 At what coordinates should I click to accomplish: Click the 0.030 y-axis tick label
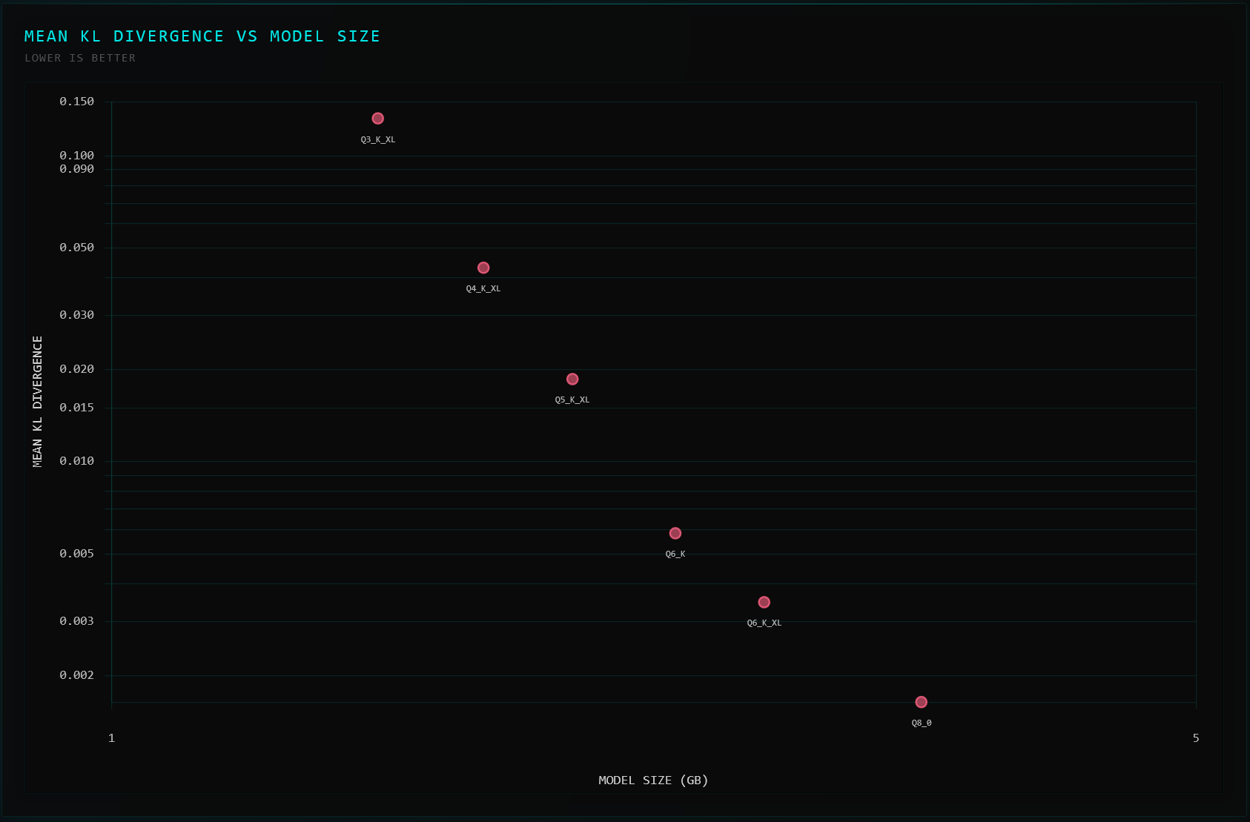(77, 315)
